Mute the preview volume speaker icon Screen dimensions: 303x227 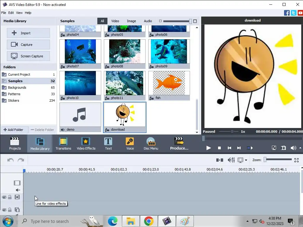[x=293, y=148]
